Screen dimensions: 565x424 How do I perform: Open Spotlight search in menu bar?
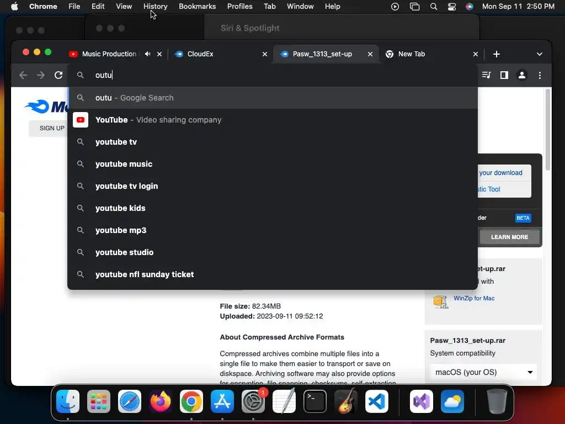pos(434,7)
